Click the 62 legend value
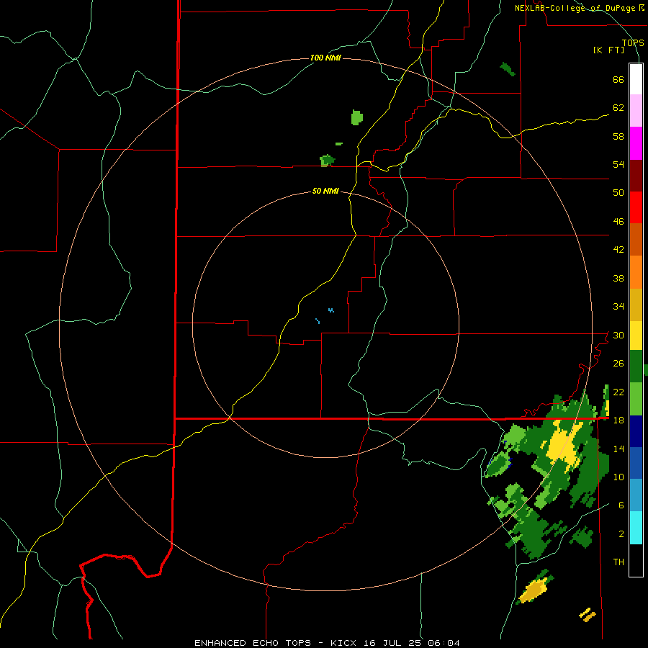This screenshot has height=648, width=648. [618, 108]
